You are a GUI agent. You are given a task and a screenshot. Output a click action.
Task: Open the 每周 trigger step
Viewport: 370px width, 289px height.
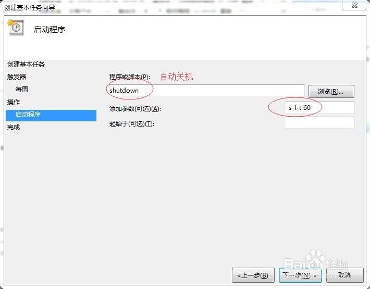(22, 90)
